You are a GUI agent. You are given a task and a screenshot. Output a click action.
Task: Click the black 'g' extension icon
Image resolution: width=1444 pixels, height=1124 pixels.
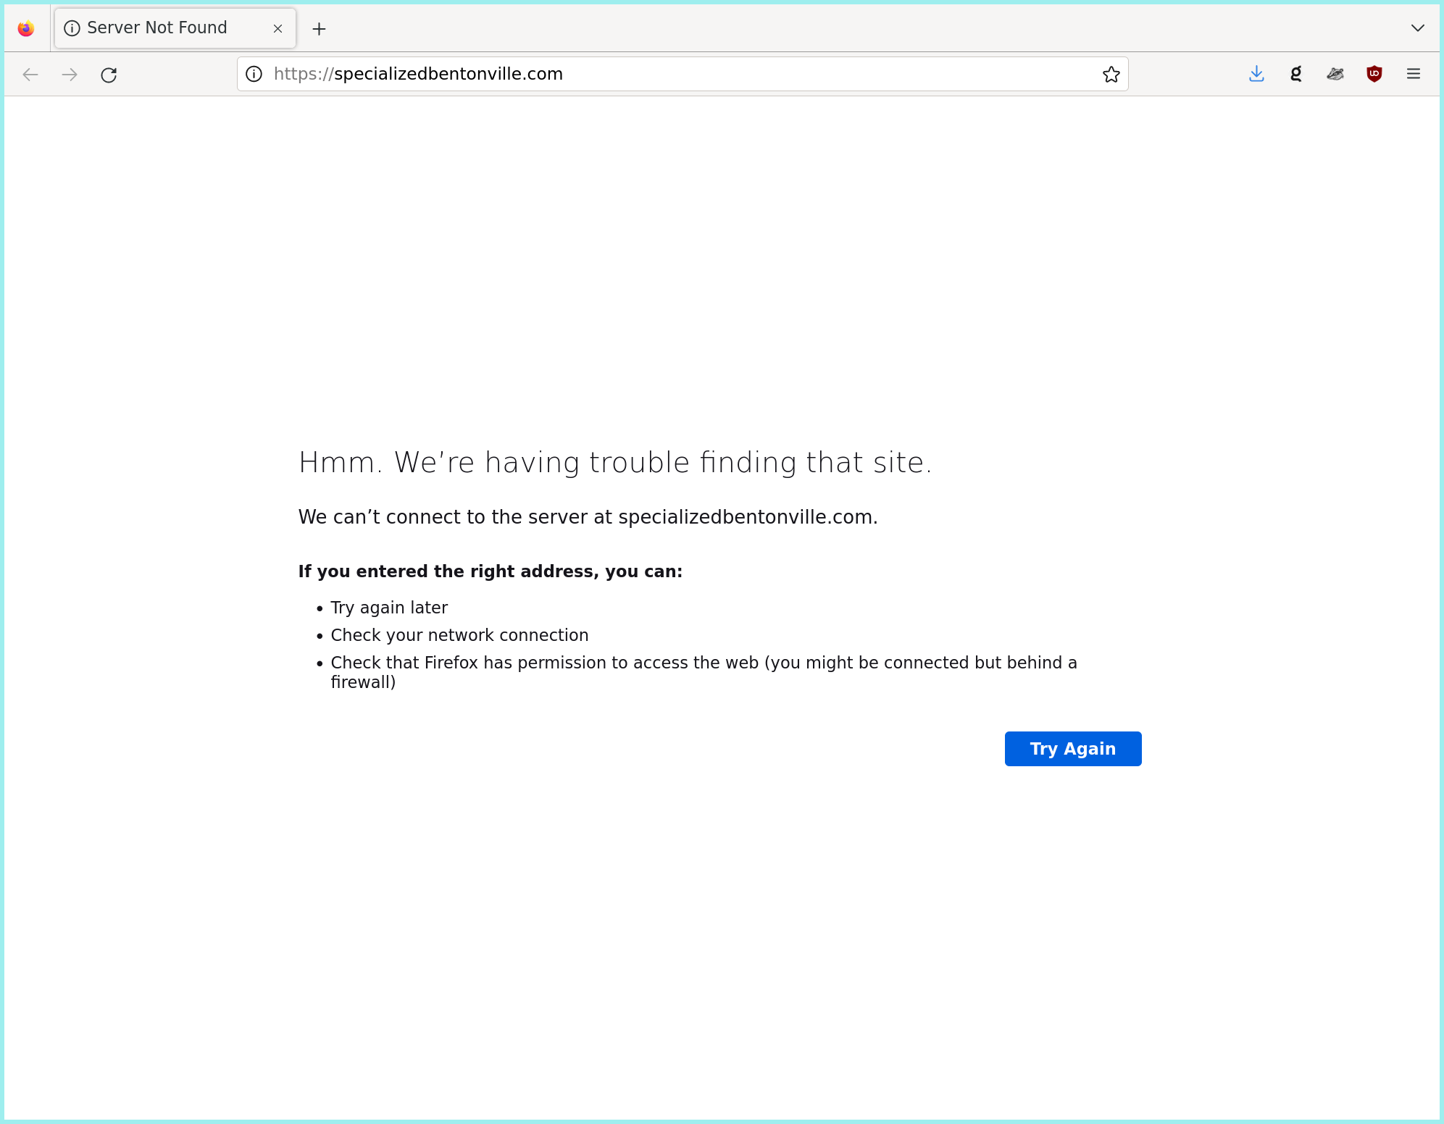coord(1295,74)
